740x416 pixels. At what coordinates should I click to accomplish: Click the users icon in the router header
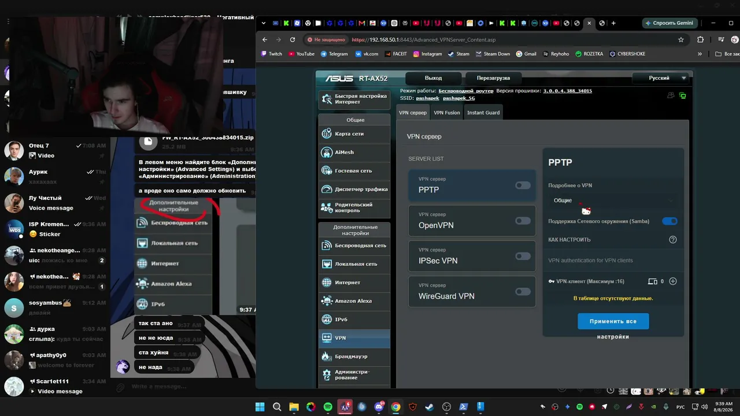[x=671, y=95]
